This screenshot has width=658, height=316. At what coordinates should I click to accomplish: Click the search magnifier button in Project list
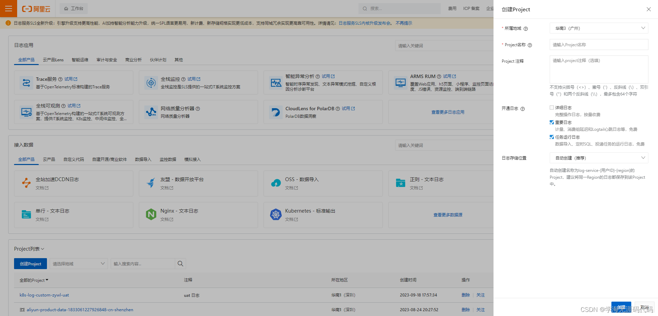(181, 264)
